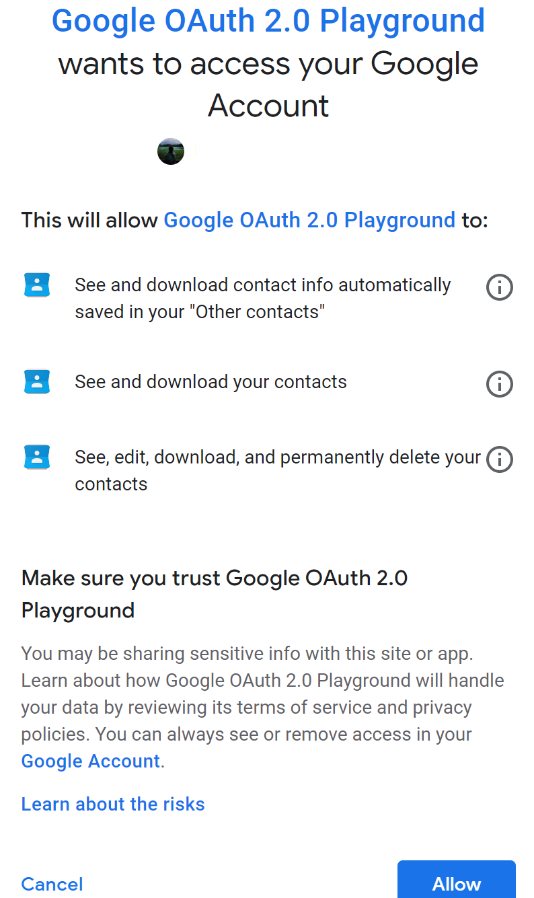Click contacts icon beside "See, edit, download" permission
This screenshot has width=534, height=898.
(x=36, y=457)
